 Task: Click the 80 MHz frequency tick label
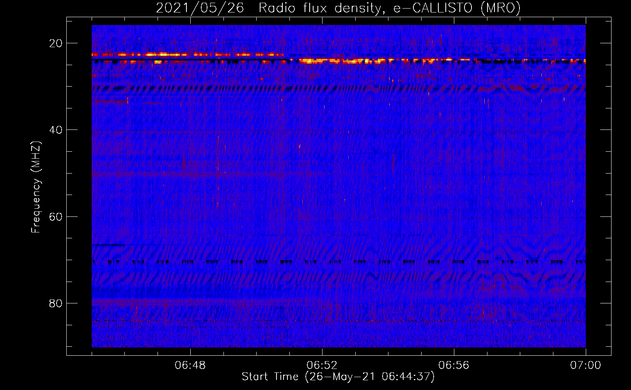(56, 303)
